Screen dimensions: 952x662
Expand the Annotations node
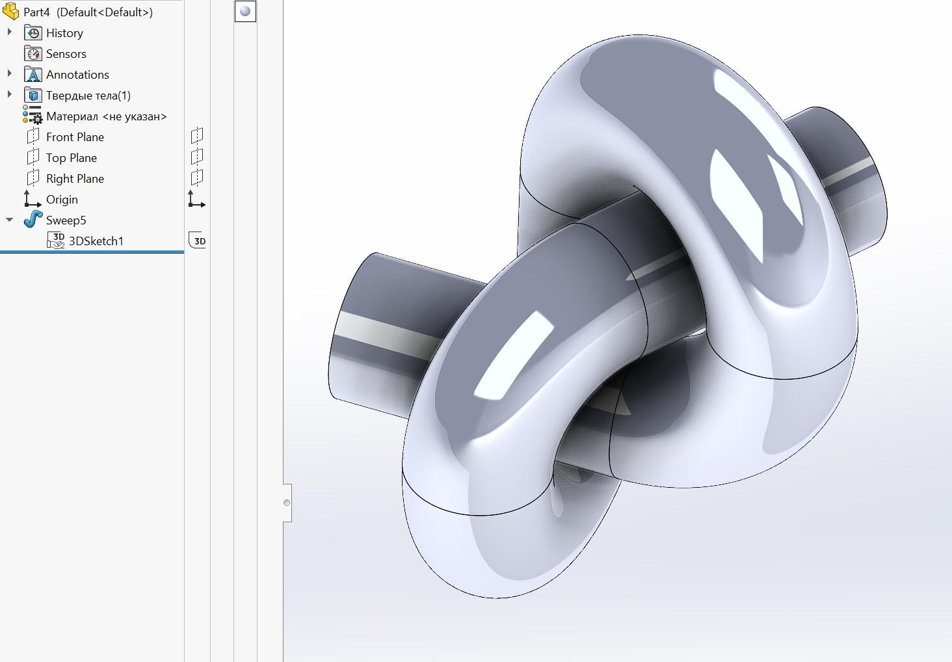coord(9,74)
